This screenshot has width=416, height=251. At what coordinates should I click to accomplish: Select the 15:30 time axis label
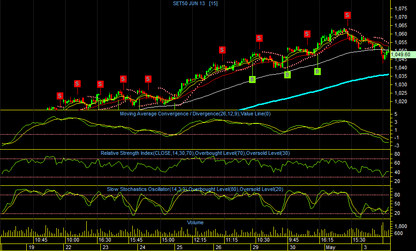[x=359, y=240]
